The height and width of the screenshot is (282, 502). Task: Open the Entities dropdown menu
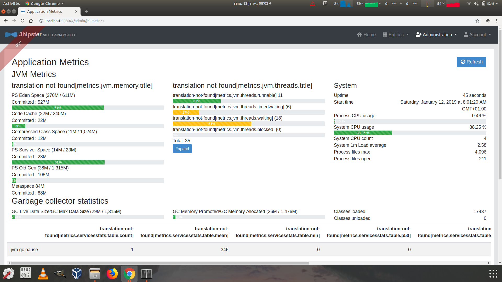[396, 34]
